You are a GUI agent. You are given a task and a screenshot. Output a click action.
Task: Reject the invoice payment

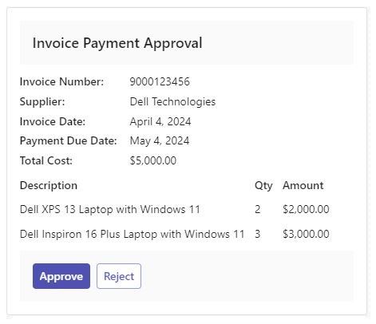119,276
